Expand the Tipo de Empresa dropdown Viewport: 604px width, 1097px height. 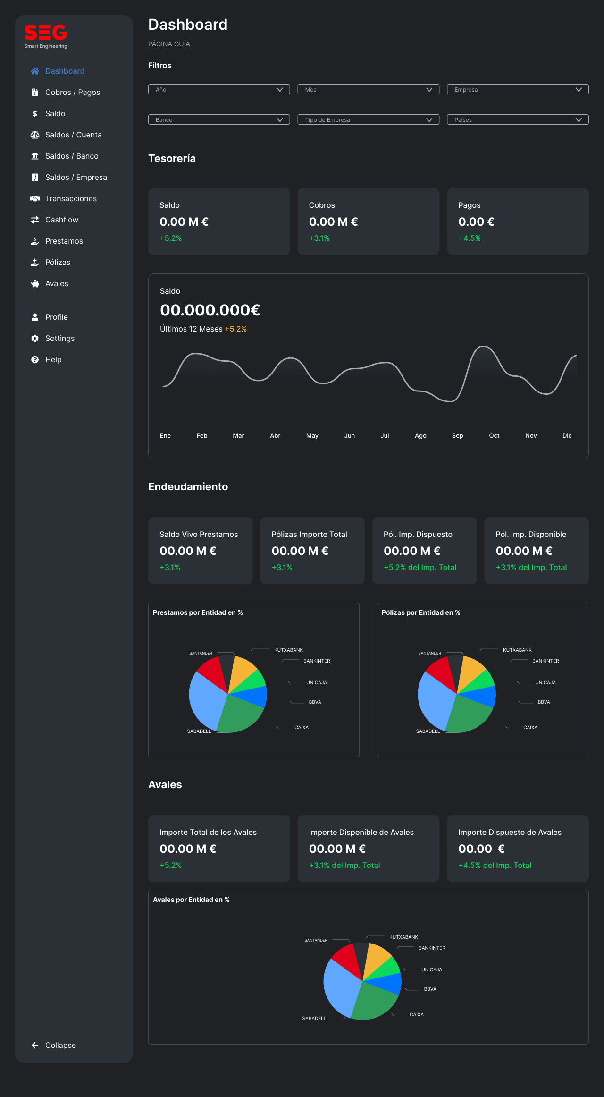pos(368,120)
